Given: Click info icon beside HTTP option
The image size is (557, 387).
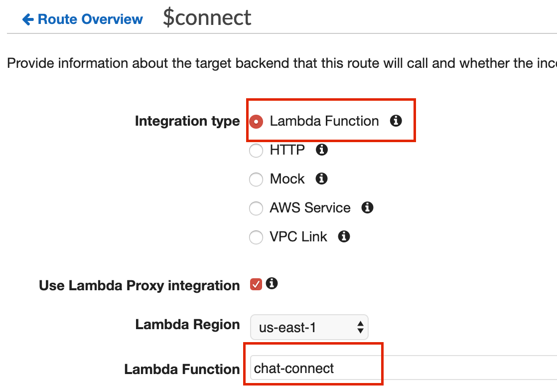Looking at the screenshot, I should [322, 150].
